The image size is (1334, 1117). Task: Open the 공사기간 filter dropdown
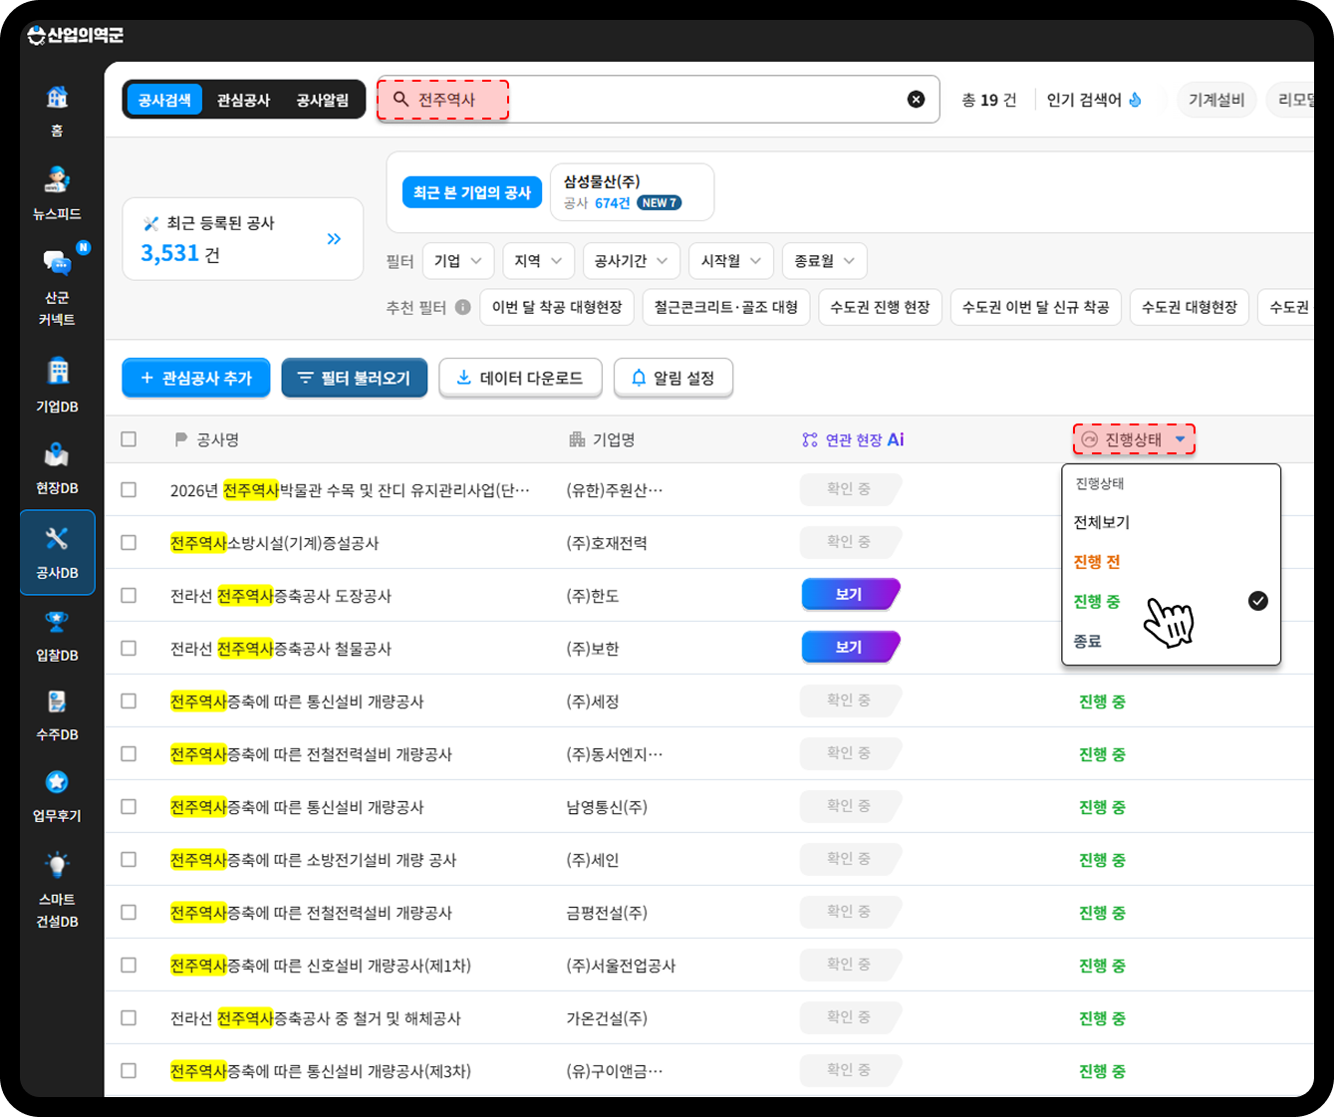click(x=631, y=261)
